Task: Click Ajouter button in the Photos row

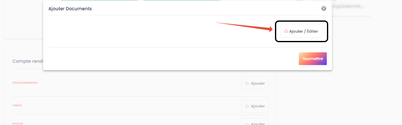Action: click(255, 122)
